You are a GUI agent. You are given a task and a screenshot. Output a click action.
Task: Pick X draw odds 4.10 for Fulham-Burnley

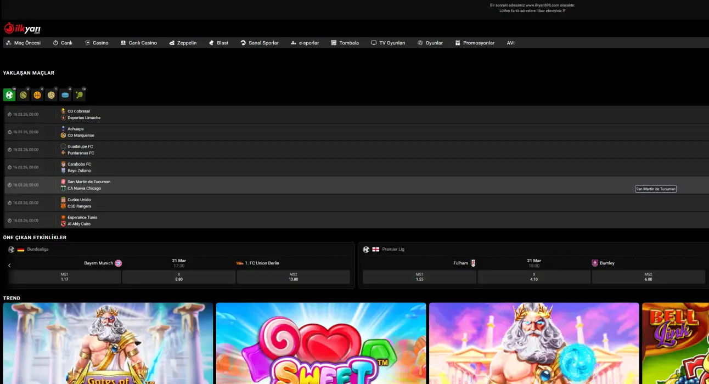(x=534, y=277)
